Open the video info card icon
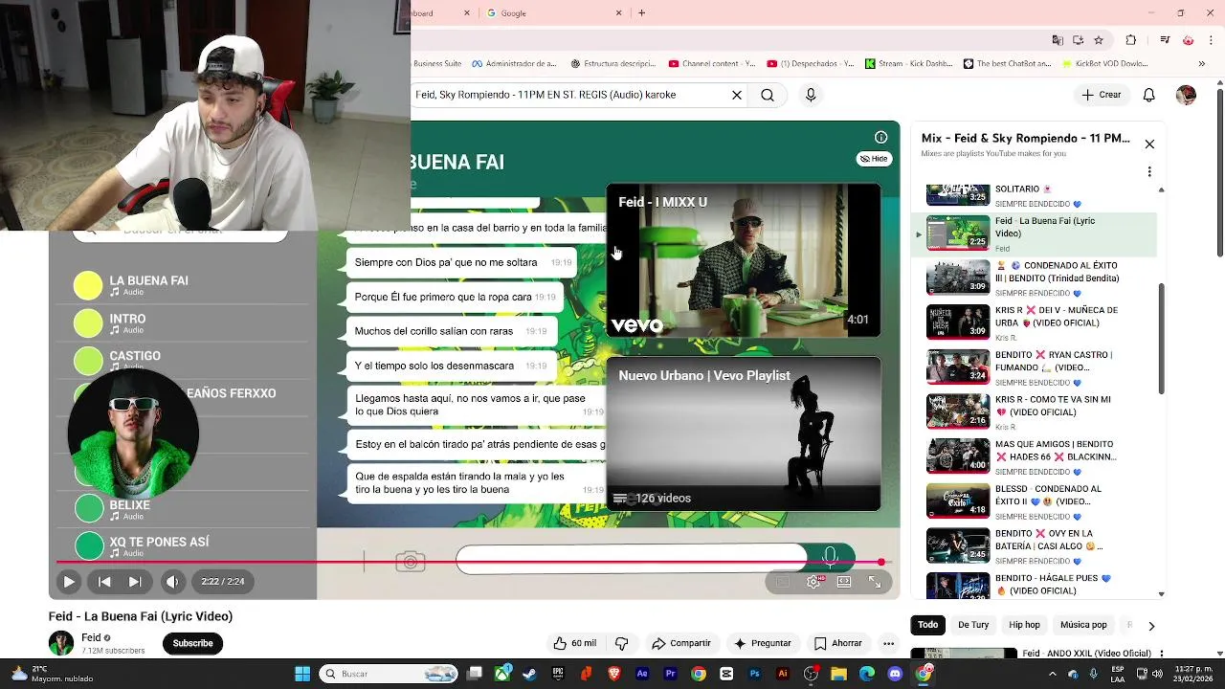The height and width of the screenshot is (689, 1225). click(880, 137)
